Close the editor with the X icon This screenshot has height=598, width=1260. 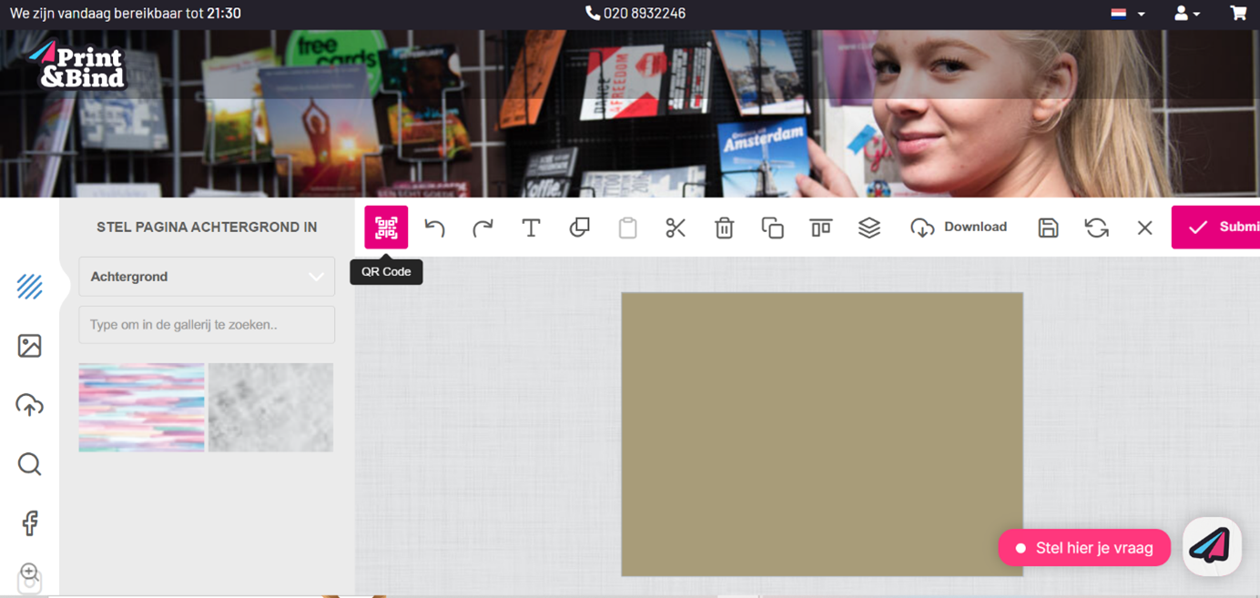tap(1144, 228)
